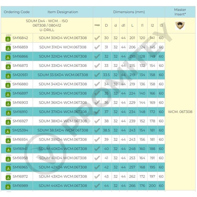Click l2 value 166 in SM16897 row
The height and width of the screenshot is (197, 197).
click(152, 93)
